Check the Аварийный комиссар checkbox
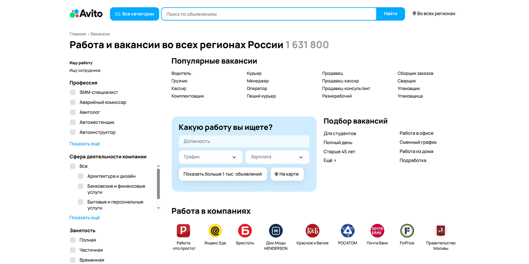The width and height of the screenshot is (529, 264). (x=73, y=102)
